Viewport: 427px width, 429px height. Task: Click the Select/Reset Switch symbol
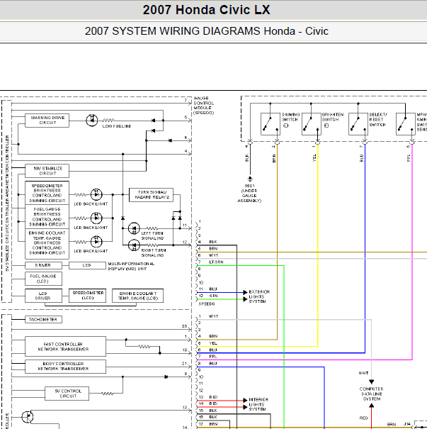(358, 124)
